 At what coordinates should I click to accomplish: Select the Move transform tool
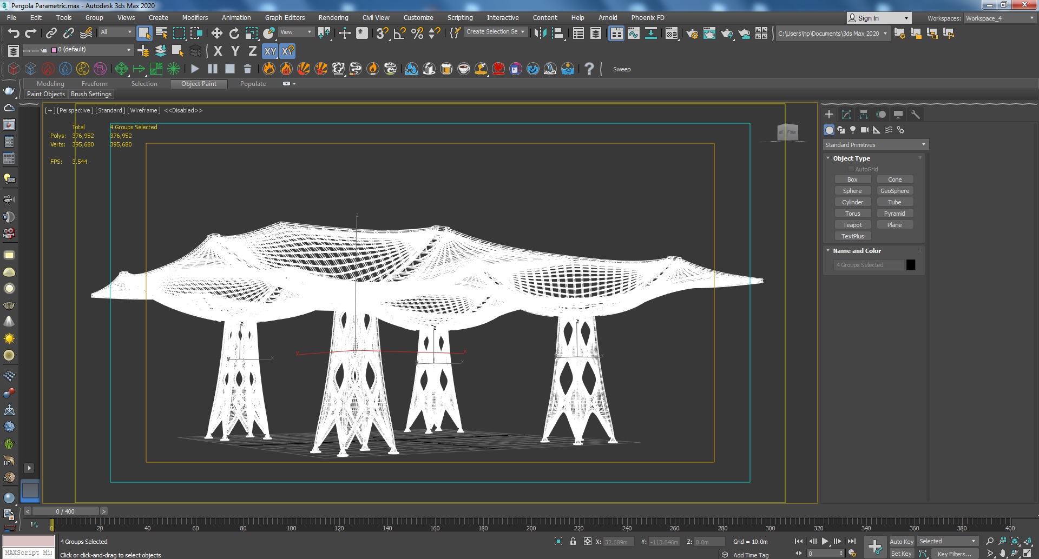point(217,34)
